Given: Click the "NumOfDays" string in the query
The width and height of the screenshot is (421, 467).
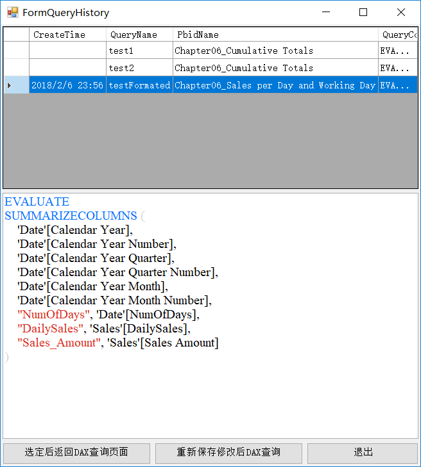Looking at the screenshot, I should (53, 315).
